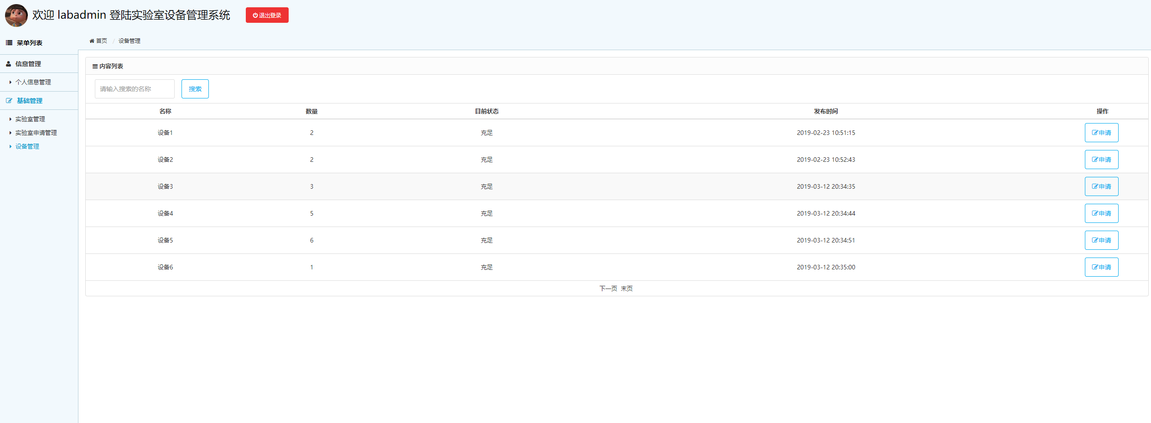Click the quantity 3 for 设备3

click(x=311, y=186)
